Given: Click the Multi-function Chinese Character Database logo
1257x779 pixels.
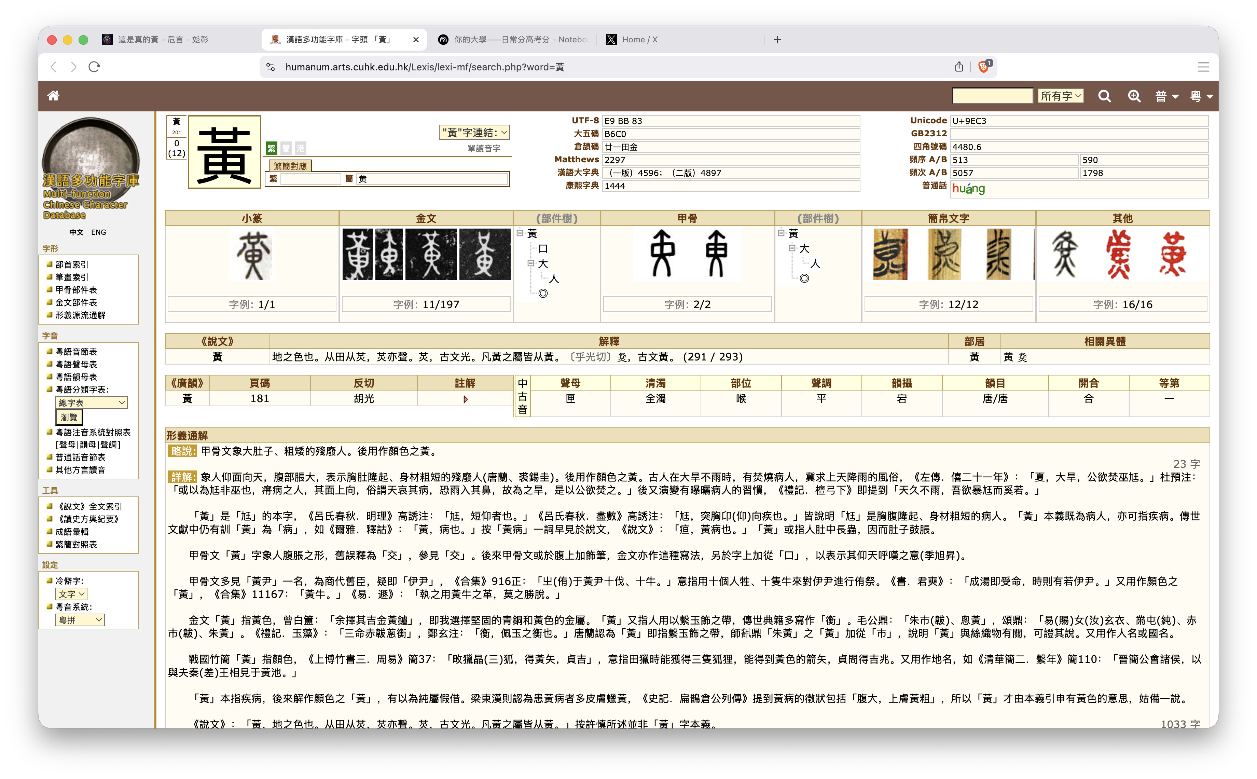Looking at the screenshot, I should point(91,170).
